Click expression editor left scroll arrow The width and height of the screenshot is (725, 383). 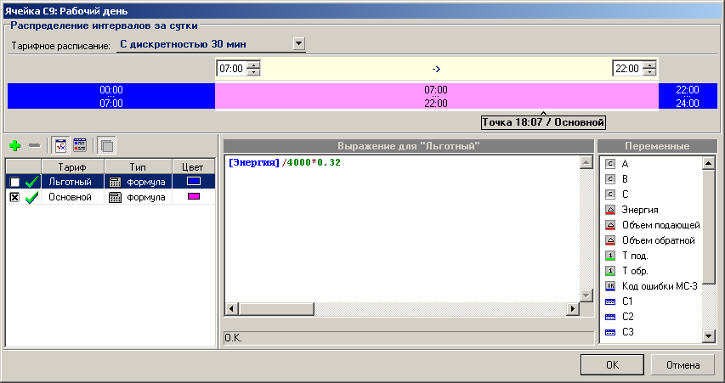click(x=232, y=308)
